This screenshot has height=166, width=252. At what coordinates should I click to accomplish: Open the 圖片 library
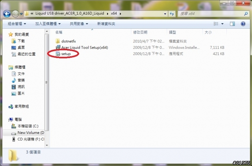pos(18,93)
